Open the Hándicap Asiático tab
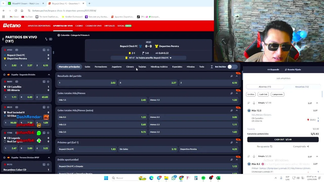Screen dimensions: 324x182 (x=159, y=67)
